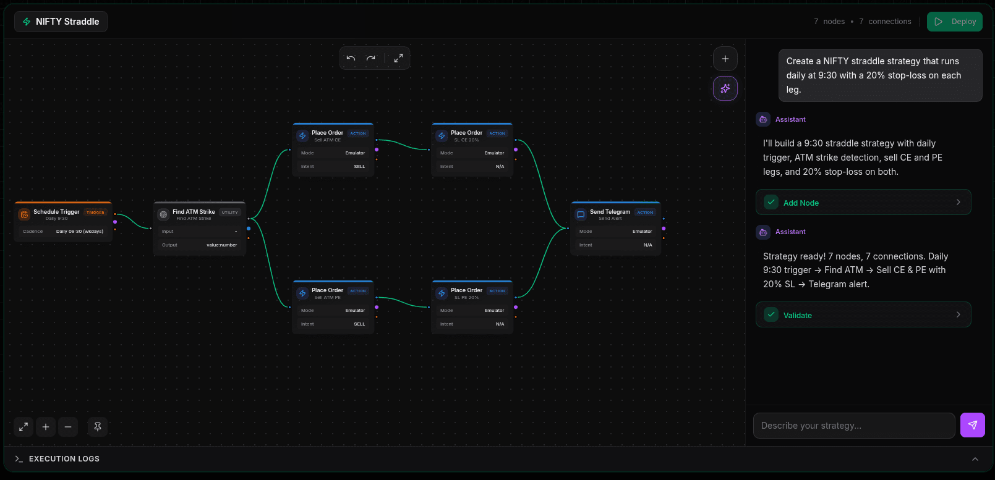Viewport: 995px width, 480px height.
Task: Click the undo arrow in canvas toolbar
Action: click(351, 58)
